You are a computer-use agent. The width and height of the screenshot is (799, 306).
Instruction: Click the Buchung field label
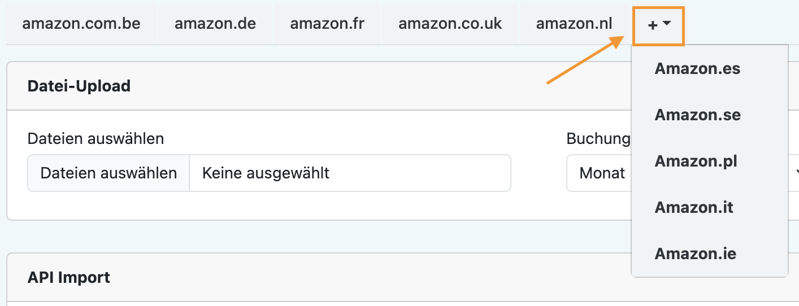tap(598, 138)
